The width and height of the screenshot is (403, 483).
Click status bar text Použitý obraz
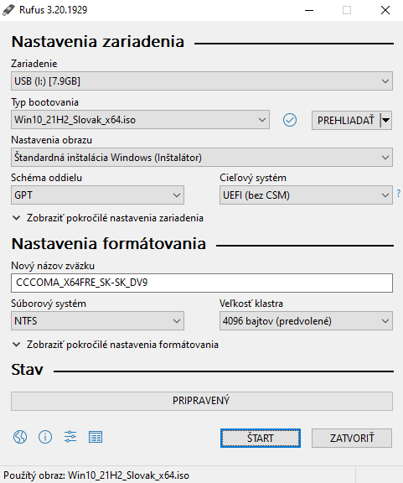[x=96, y=475]
